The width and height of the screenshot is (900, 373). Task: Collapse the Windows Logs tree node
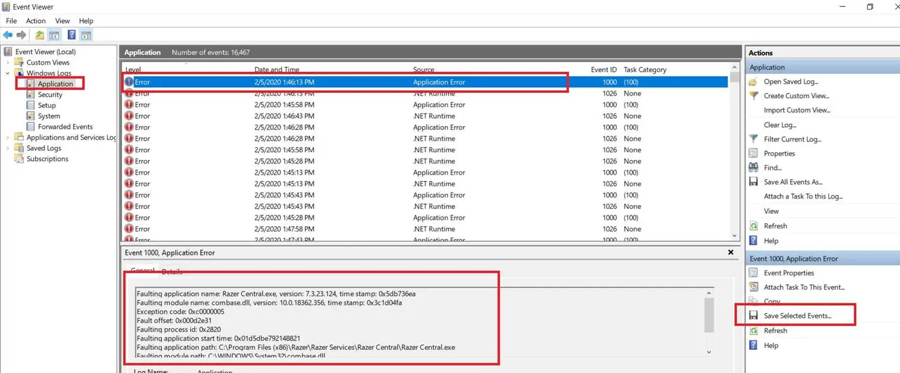tap(8, 73)
